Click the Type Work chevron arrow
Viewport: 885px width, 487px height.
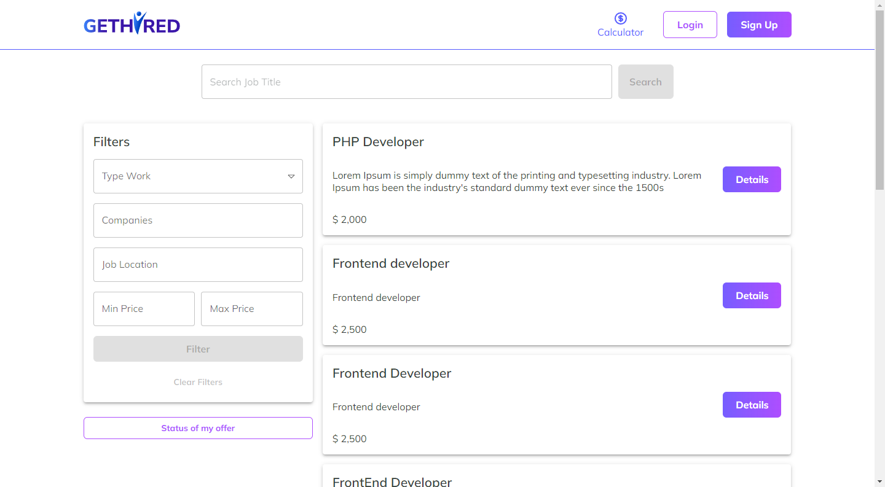[291, 176]
